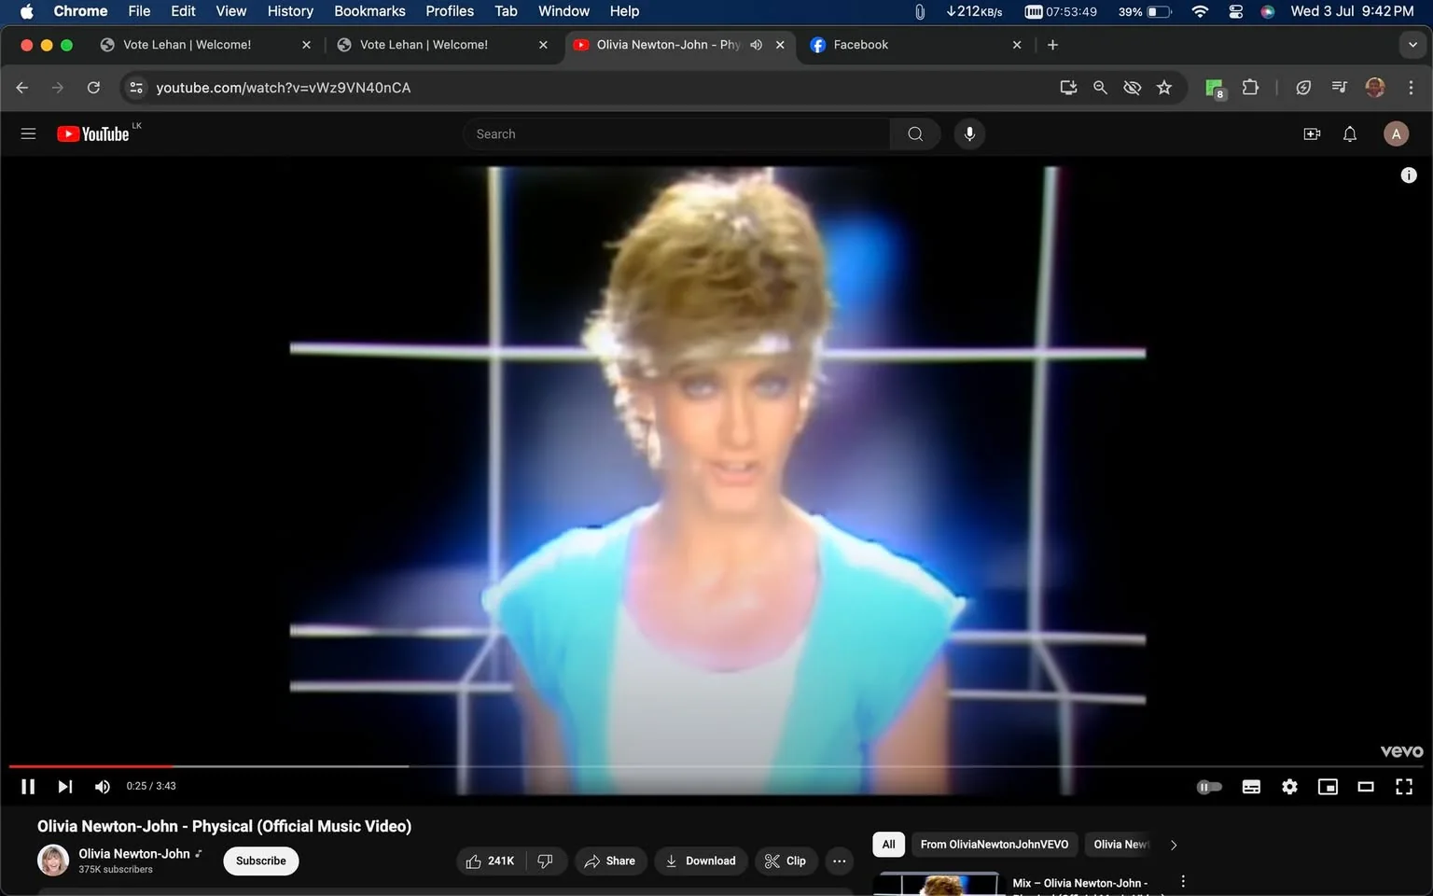Download the video
The image size is (1433, 896).
701,861
